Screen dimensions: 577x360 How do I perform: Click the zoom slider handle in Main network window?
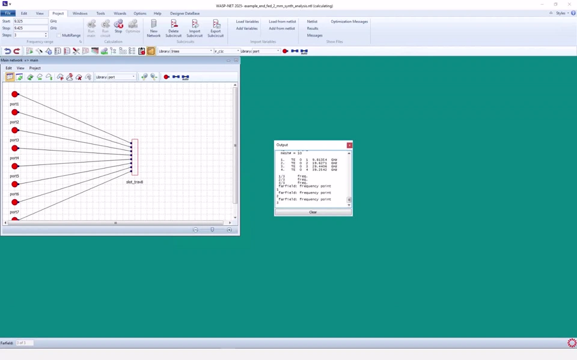212,230
